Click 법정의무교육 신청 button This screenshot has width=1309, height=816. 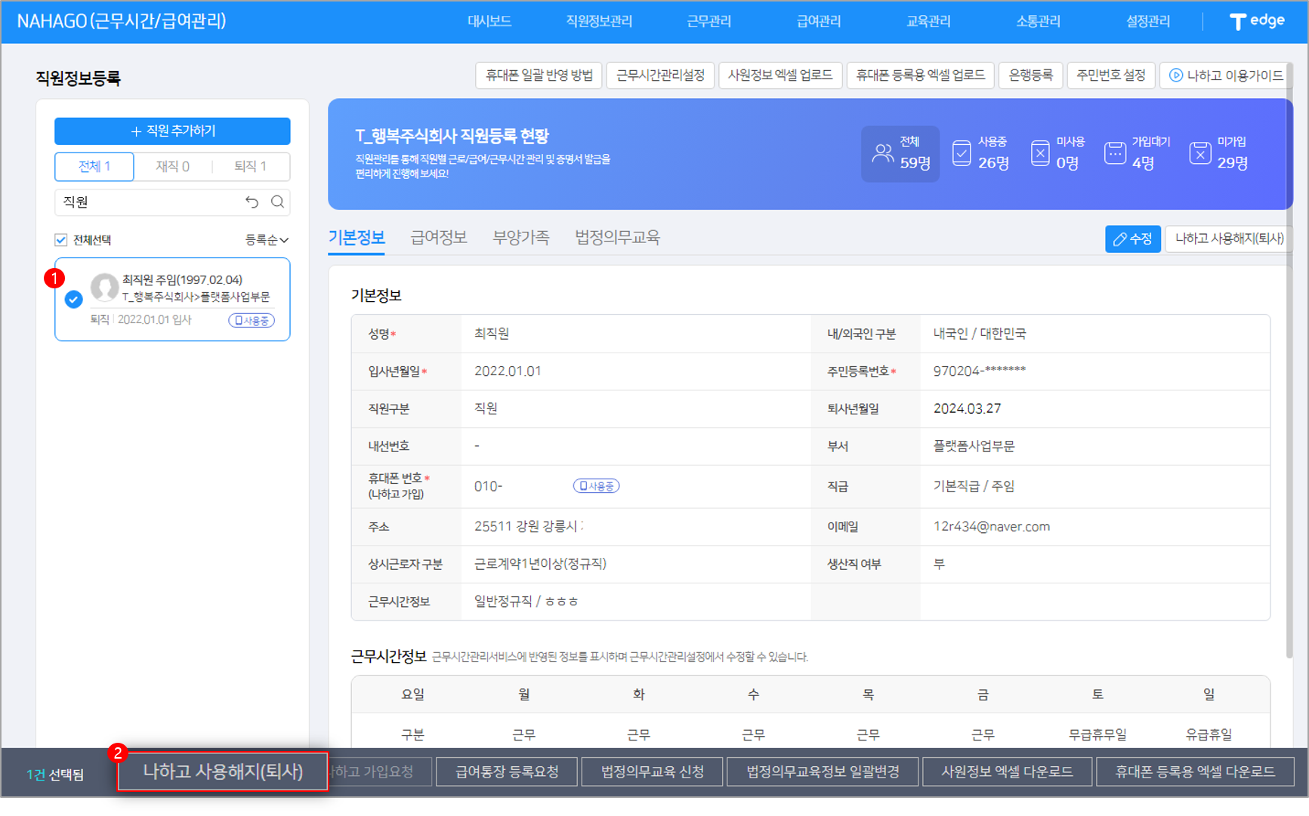pyautogui.click(x=652, y=771)
